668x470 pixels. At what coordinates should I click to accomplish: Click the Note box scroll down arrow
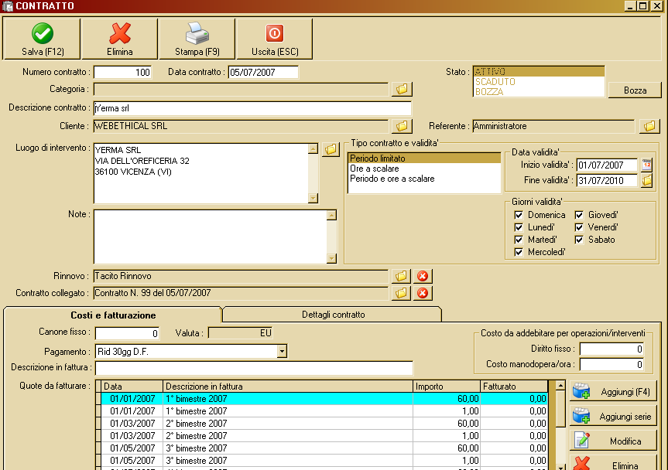pos(331,258)
